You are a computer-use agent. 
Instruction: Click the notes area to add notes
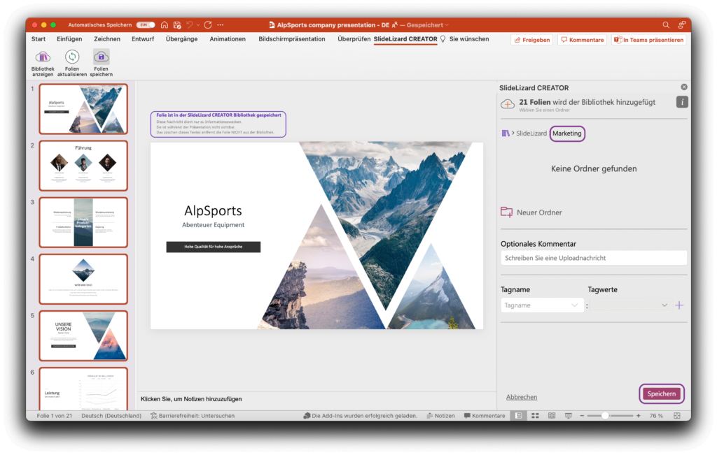(x=316, y=399)
